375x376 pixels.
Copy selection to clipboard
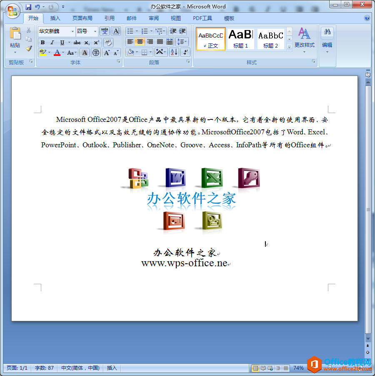click(x=29, y=39)
